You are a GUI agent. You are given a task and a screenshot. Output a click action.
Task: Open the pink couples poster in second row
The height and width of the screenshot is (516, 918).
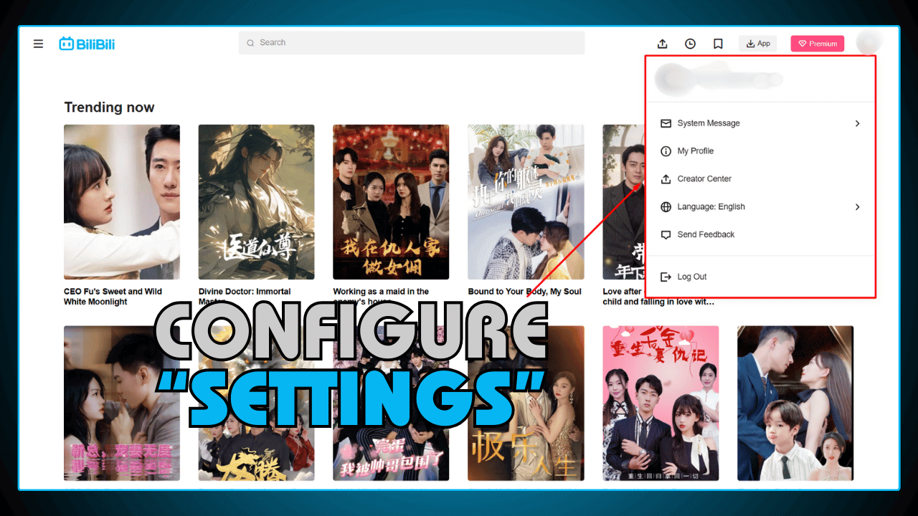click(661, 403)
